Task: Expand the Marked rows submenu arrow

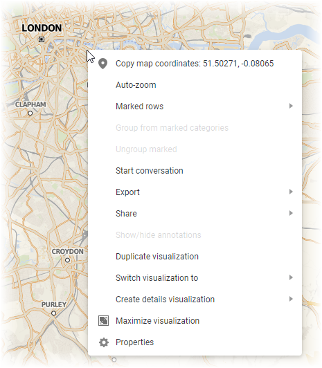Action: point(291,106)
